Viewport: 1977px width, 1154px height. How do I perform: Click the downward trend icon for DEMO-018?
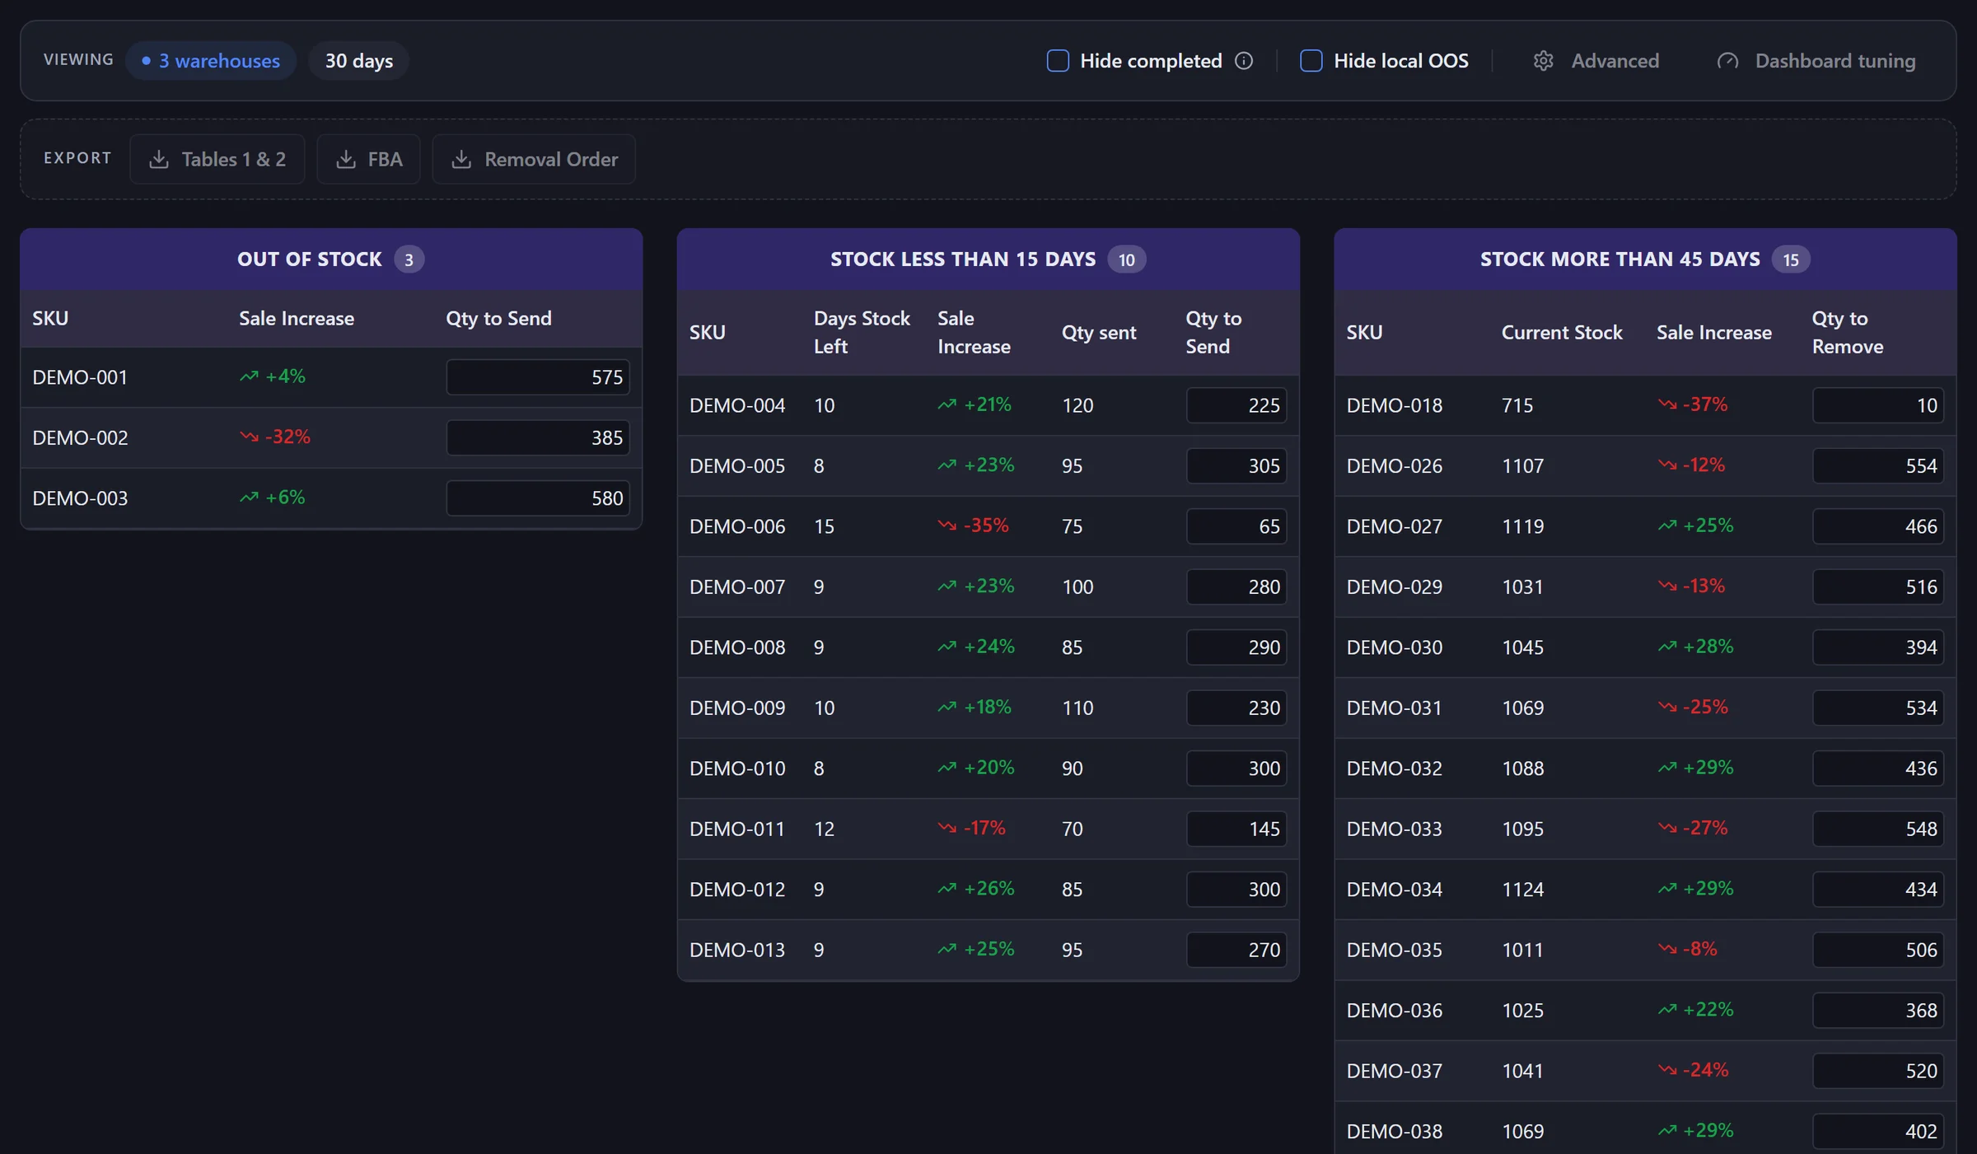click(1667, 404)
